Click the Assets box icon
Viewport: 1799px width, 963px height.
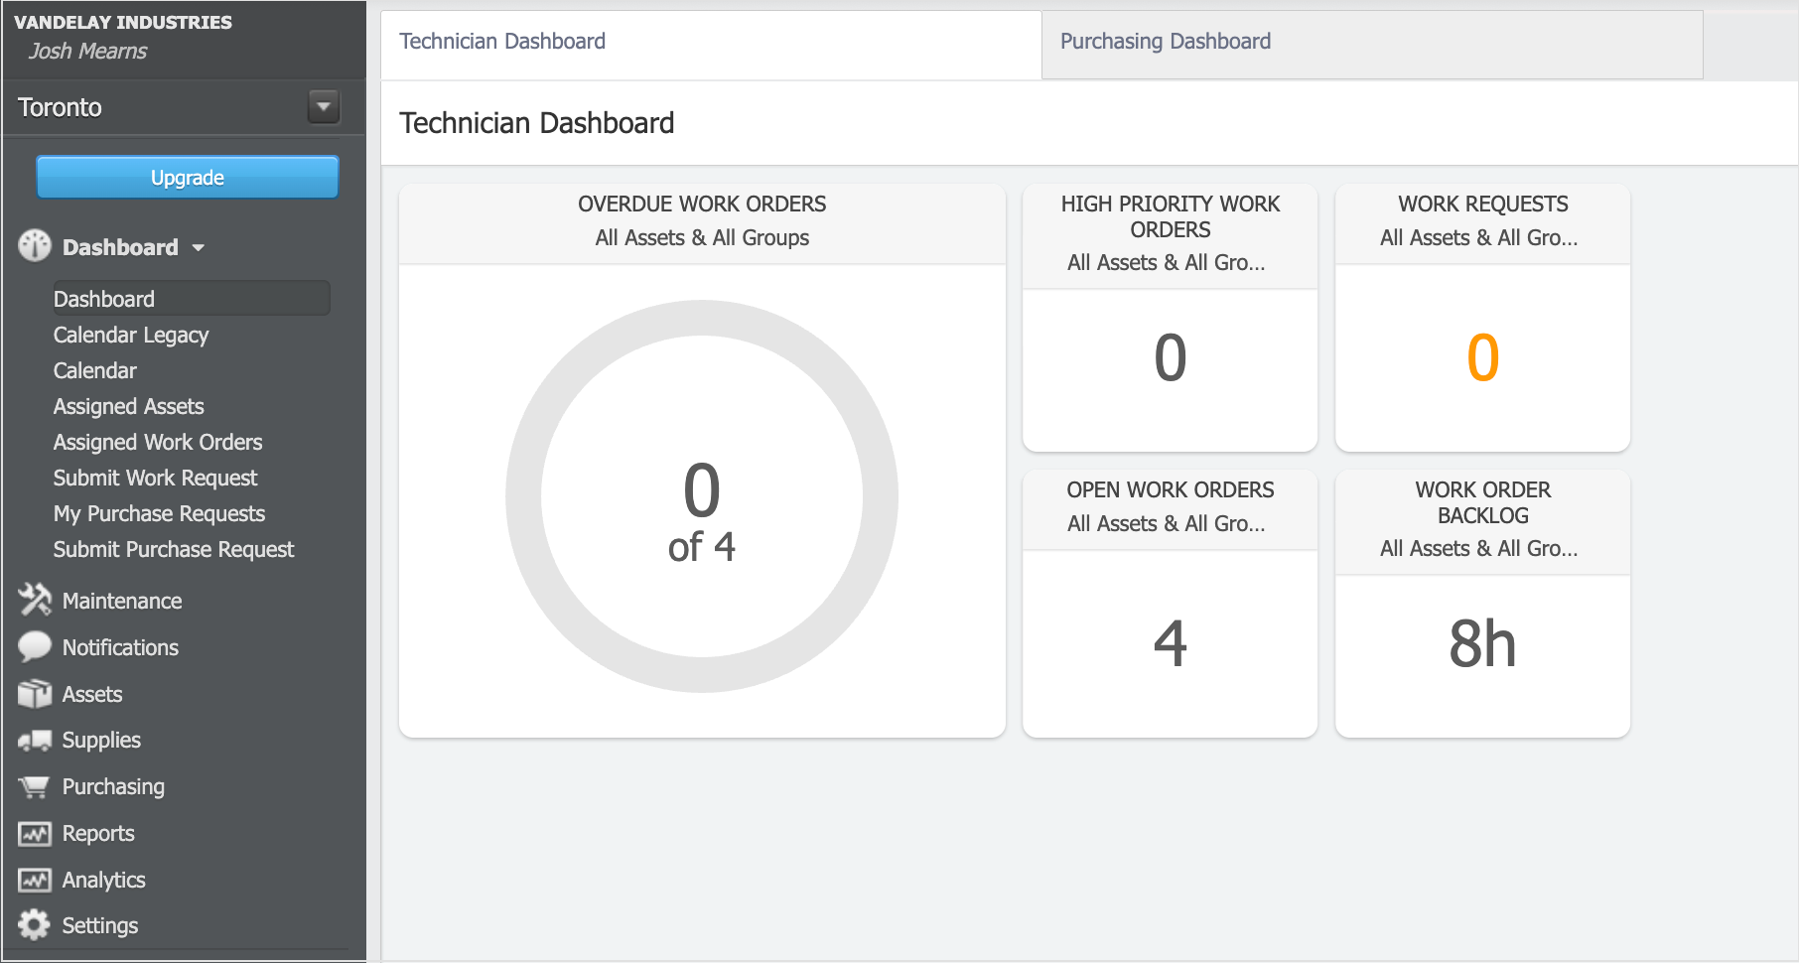point(33,693)
